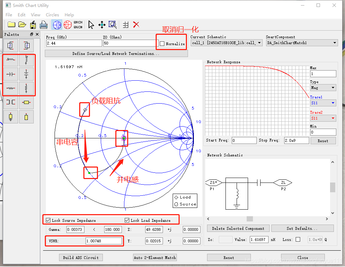Open the File menu
Viewport: 345px width, 267px height.
click(9, 15)
